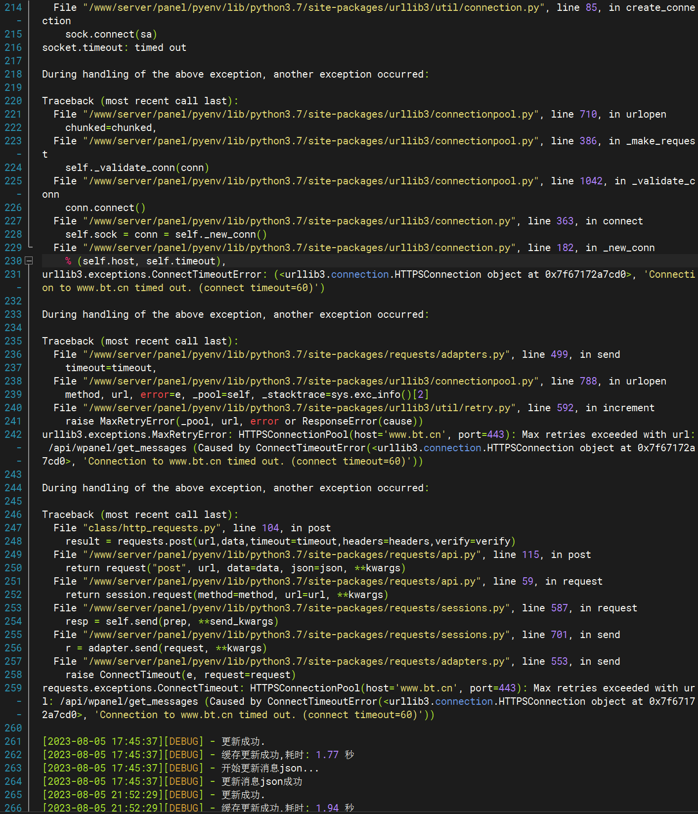698x814 pixels.
Task: Click the 'result = requests.post(' line
Action: point(291,541)
